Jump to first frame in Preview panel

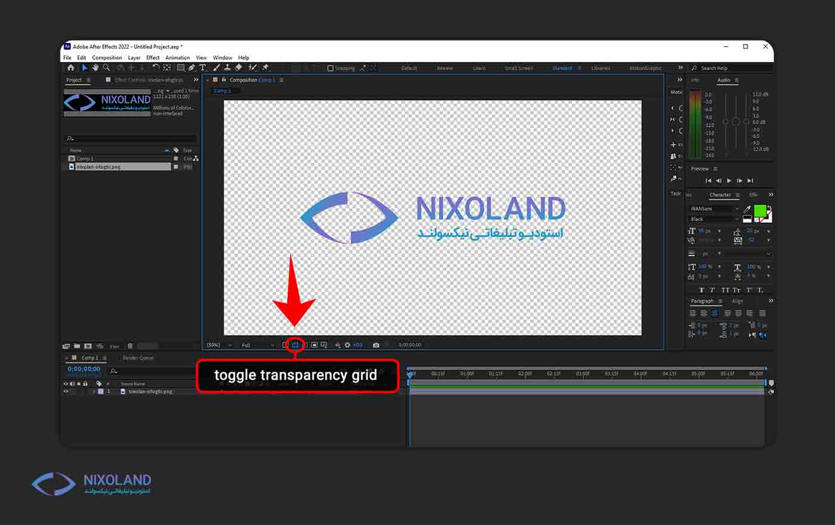[x=709, y=181]
